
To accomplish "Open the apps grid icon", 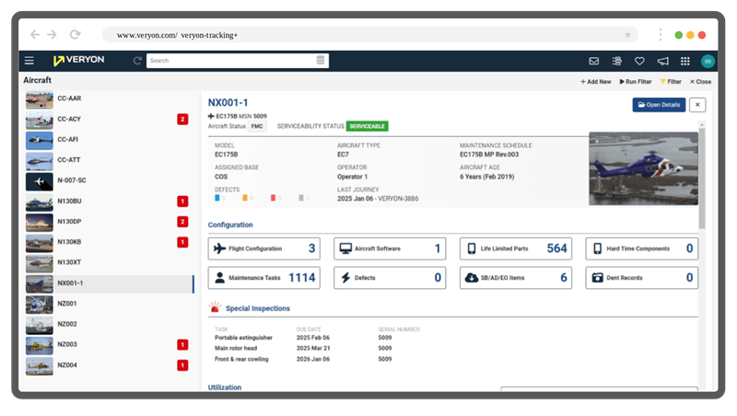I will 684,61.
